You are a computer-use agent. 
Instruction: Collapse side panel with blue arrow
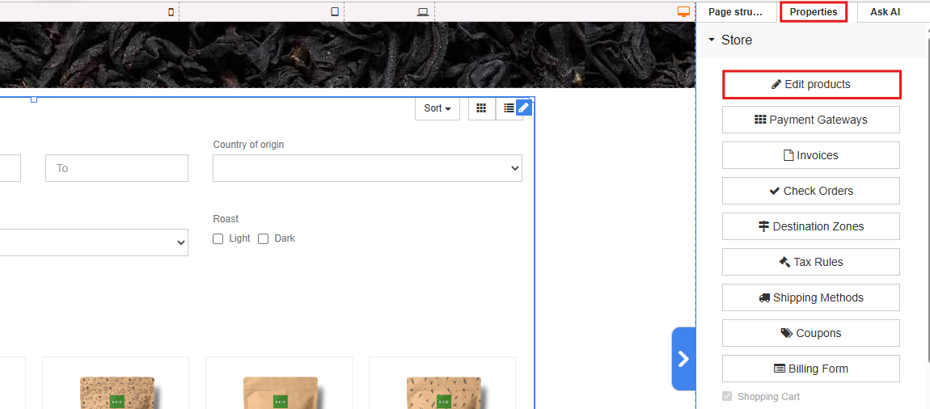coord(683,359)
